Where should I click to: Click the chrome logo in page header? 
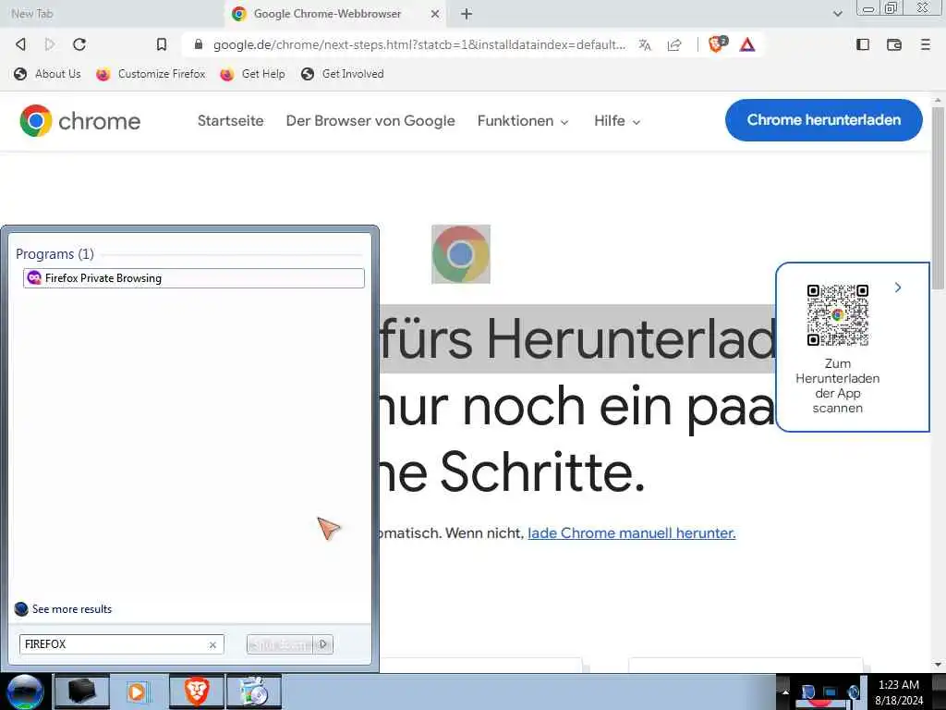point(79,121)
